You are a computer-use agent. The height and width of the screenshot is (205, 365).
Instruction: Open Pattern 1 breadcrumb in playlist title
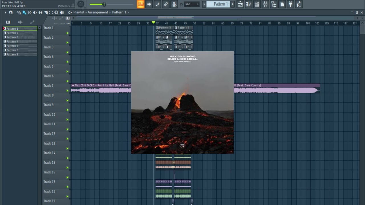coord(119,13)
